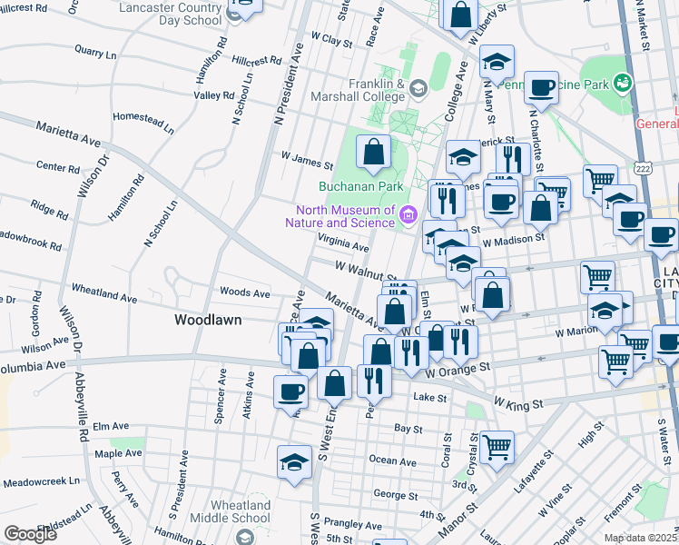Click the coffee cup marker at Penn Medicine Park
The height and width of the screenshot is (545, 679).
[x=541, y=89]
